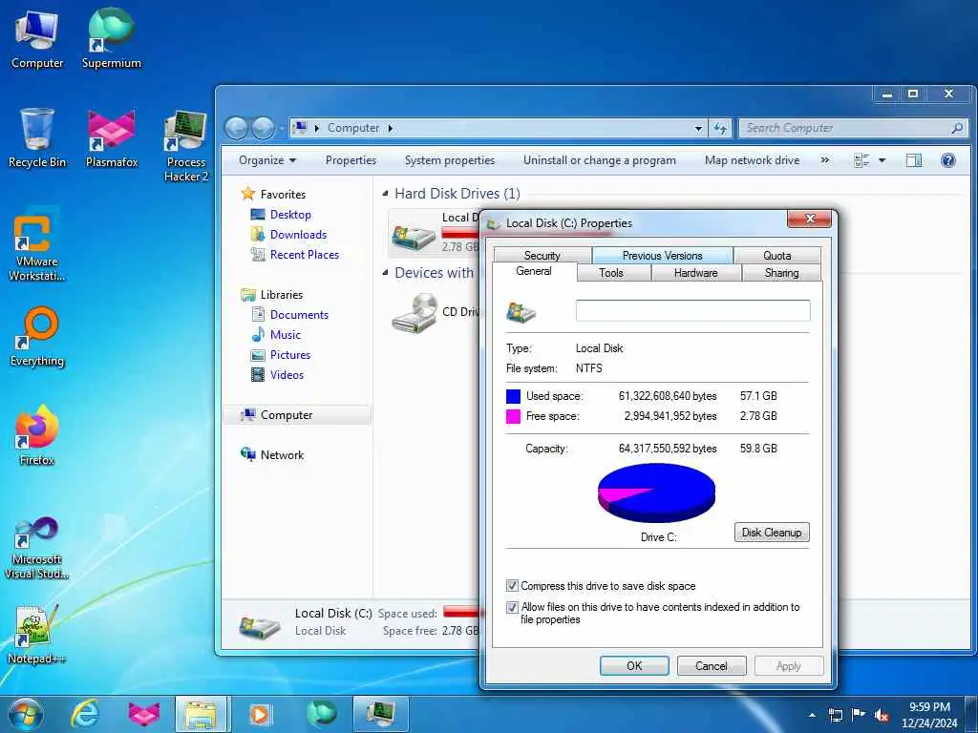This screenshot has width=978, height=733.
Task: Open the Action Center flag icon
Action: tap(859, 715)
